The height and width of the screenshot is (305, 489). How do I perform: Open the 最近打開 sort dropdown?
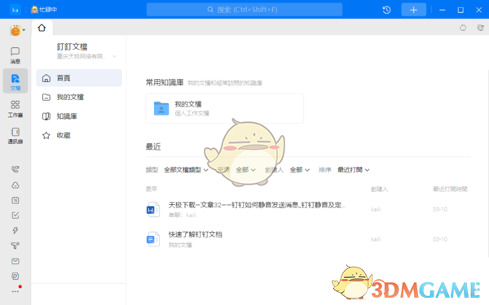click(x=354, y=170)
